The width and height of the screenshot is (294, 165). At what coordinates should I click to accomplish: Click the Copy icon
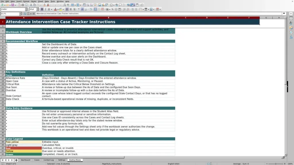click(x=34, y=5)
